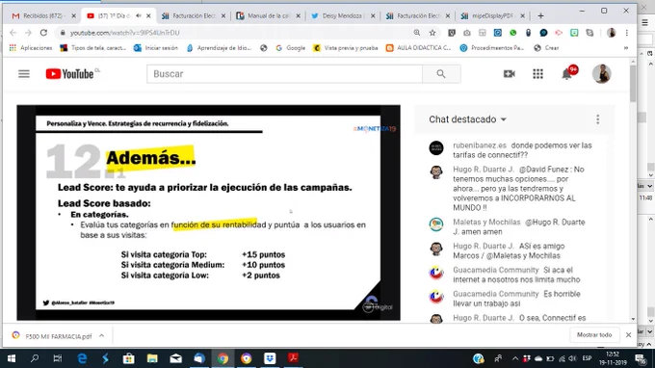
Task: Click the browser address bar URL
Action: pos(124,33)
